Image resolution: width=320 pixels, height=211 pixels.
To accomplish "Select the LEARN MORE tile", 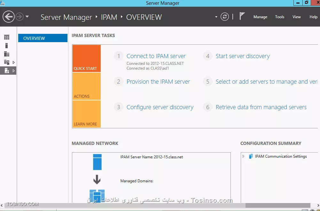I will [x=86, y=114].
